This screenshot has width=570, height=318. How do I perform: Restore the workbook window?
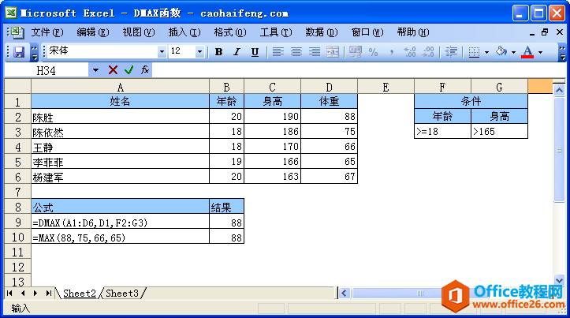545,32
